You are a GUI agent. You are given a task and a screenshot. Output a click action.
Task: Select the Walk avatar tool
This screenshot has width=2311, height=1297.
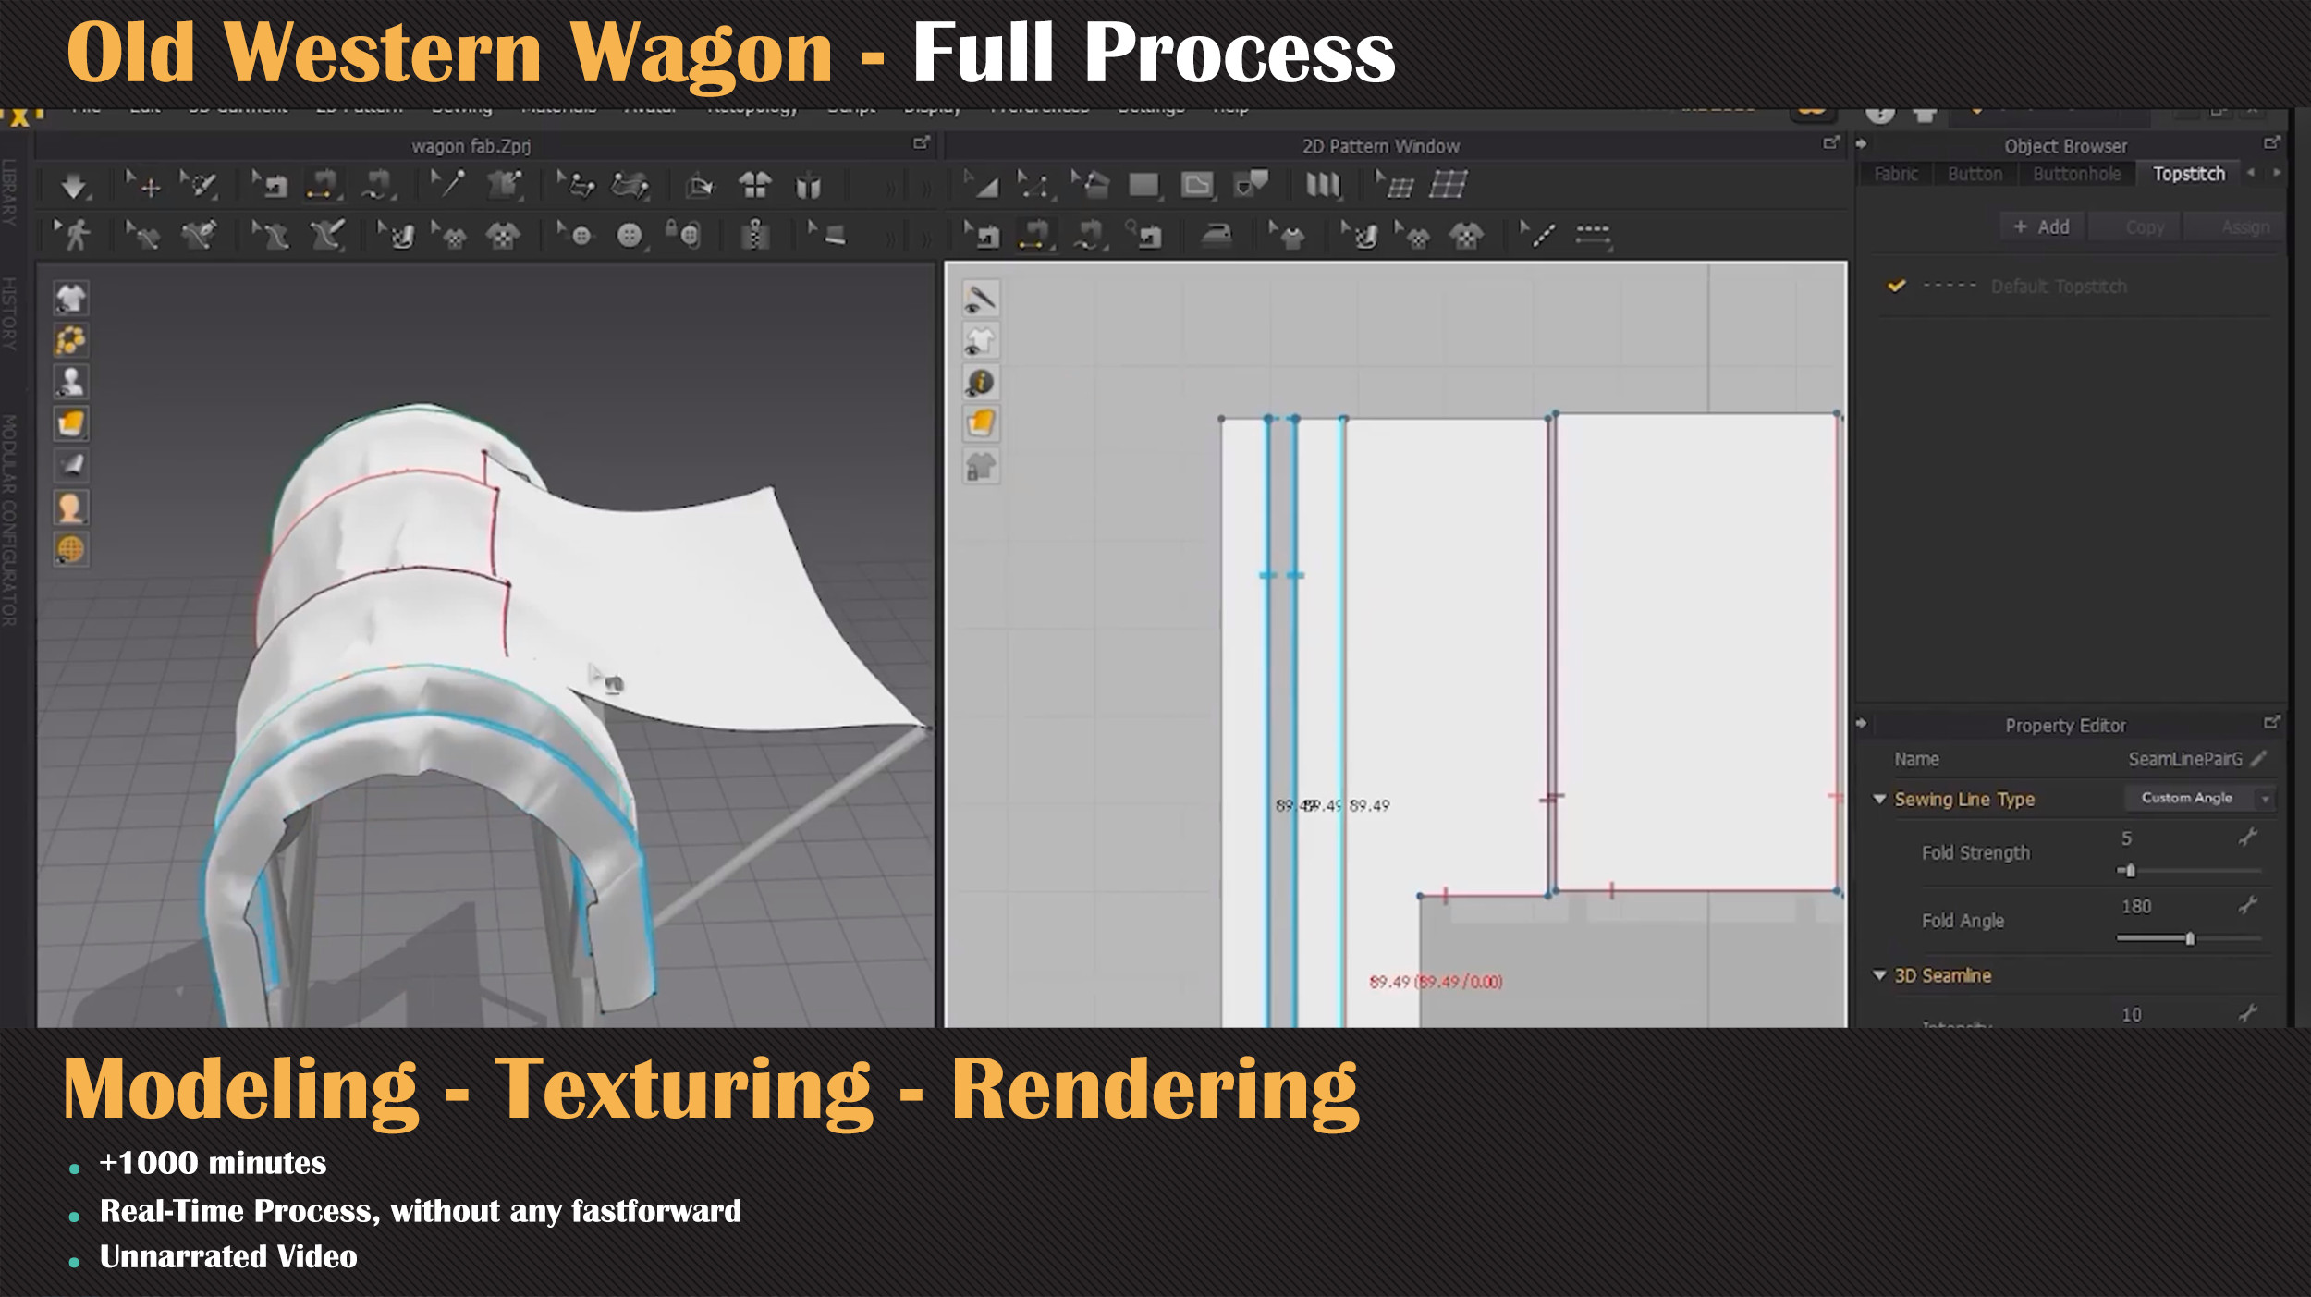77,236
